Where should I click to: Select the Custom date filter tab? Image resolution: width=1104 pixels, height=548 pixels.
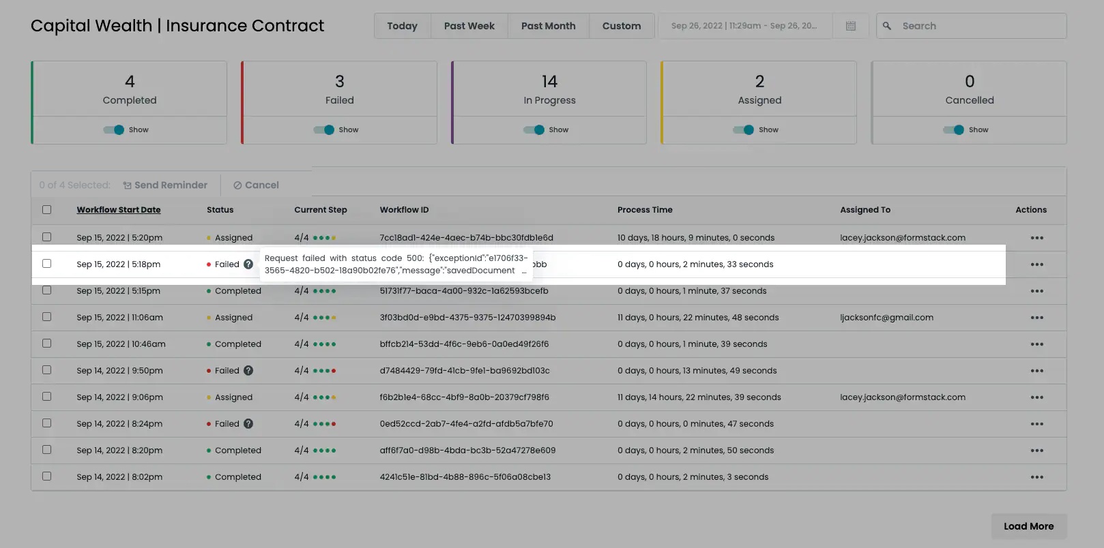click(x=621, y=26)
